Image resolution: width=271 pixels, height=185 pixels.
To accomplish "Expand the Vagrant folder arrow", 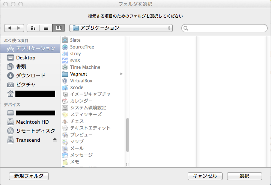I will 122,74.
